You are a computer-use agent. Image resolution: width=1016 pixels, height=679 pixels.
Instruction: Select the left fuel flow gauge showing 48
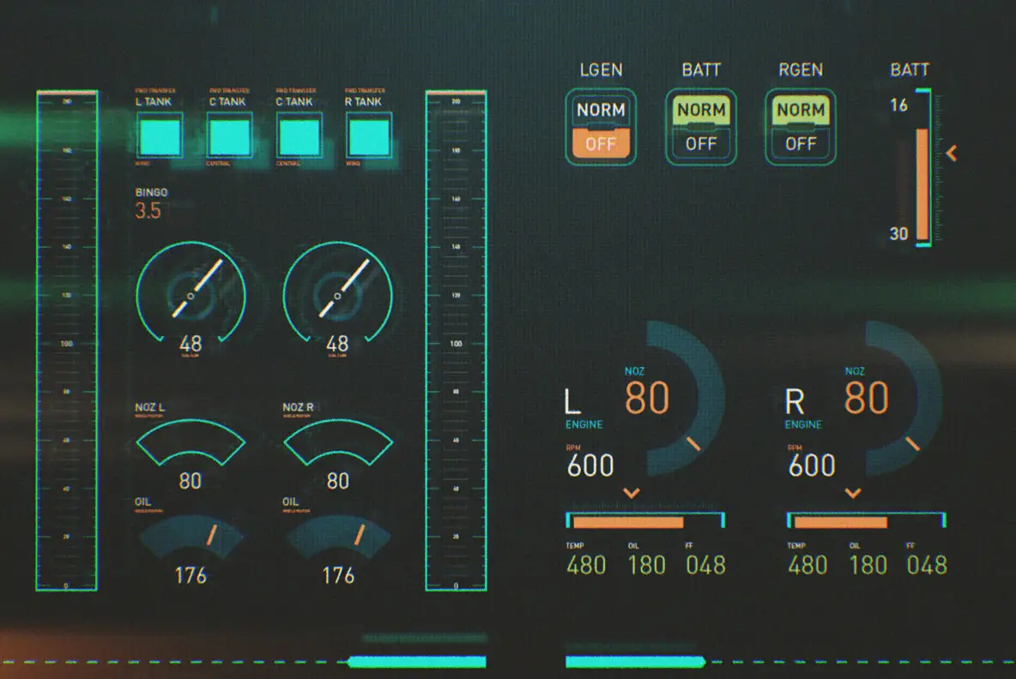coord(190,296)
